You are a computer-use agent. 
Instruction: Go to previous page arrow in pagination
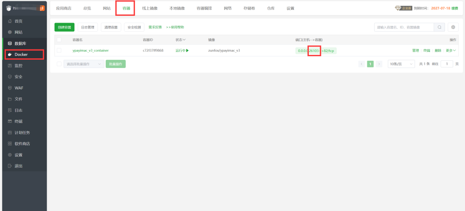(x=361, y=64)
